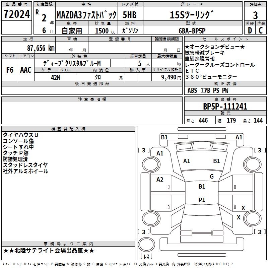This screenshot has width=268, height=268.
Task: Click width value 179
Action: (x=231, y=120)
